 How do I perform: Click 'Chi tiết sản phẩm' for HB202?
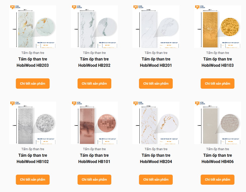(x=94, y=84)
